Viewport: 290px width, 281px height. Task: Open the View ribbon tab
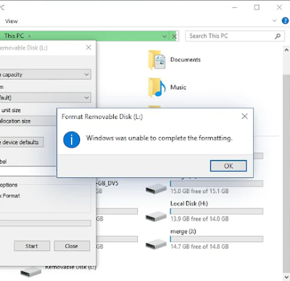click(x=11, y=21)
